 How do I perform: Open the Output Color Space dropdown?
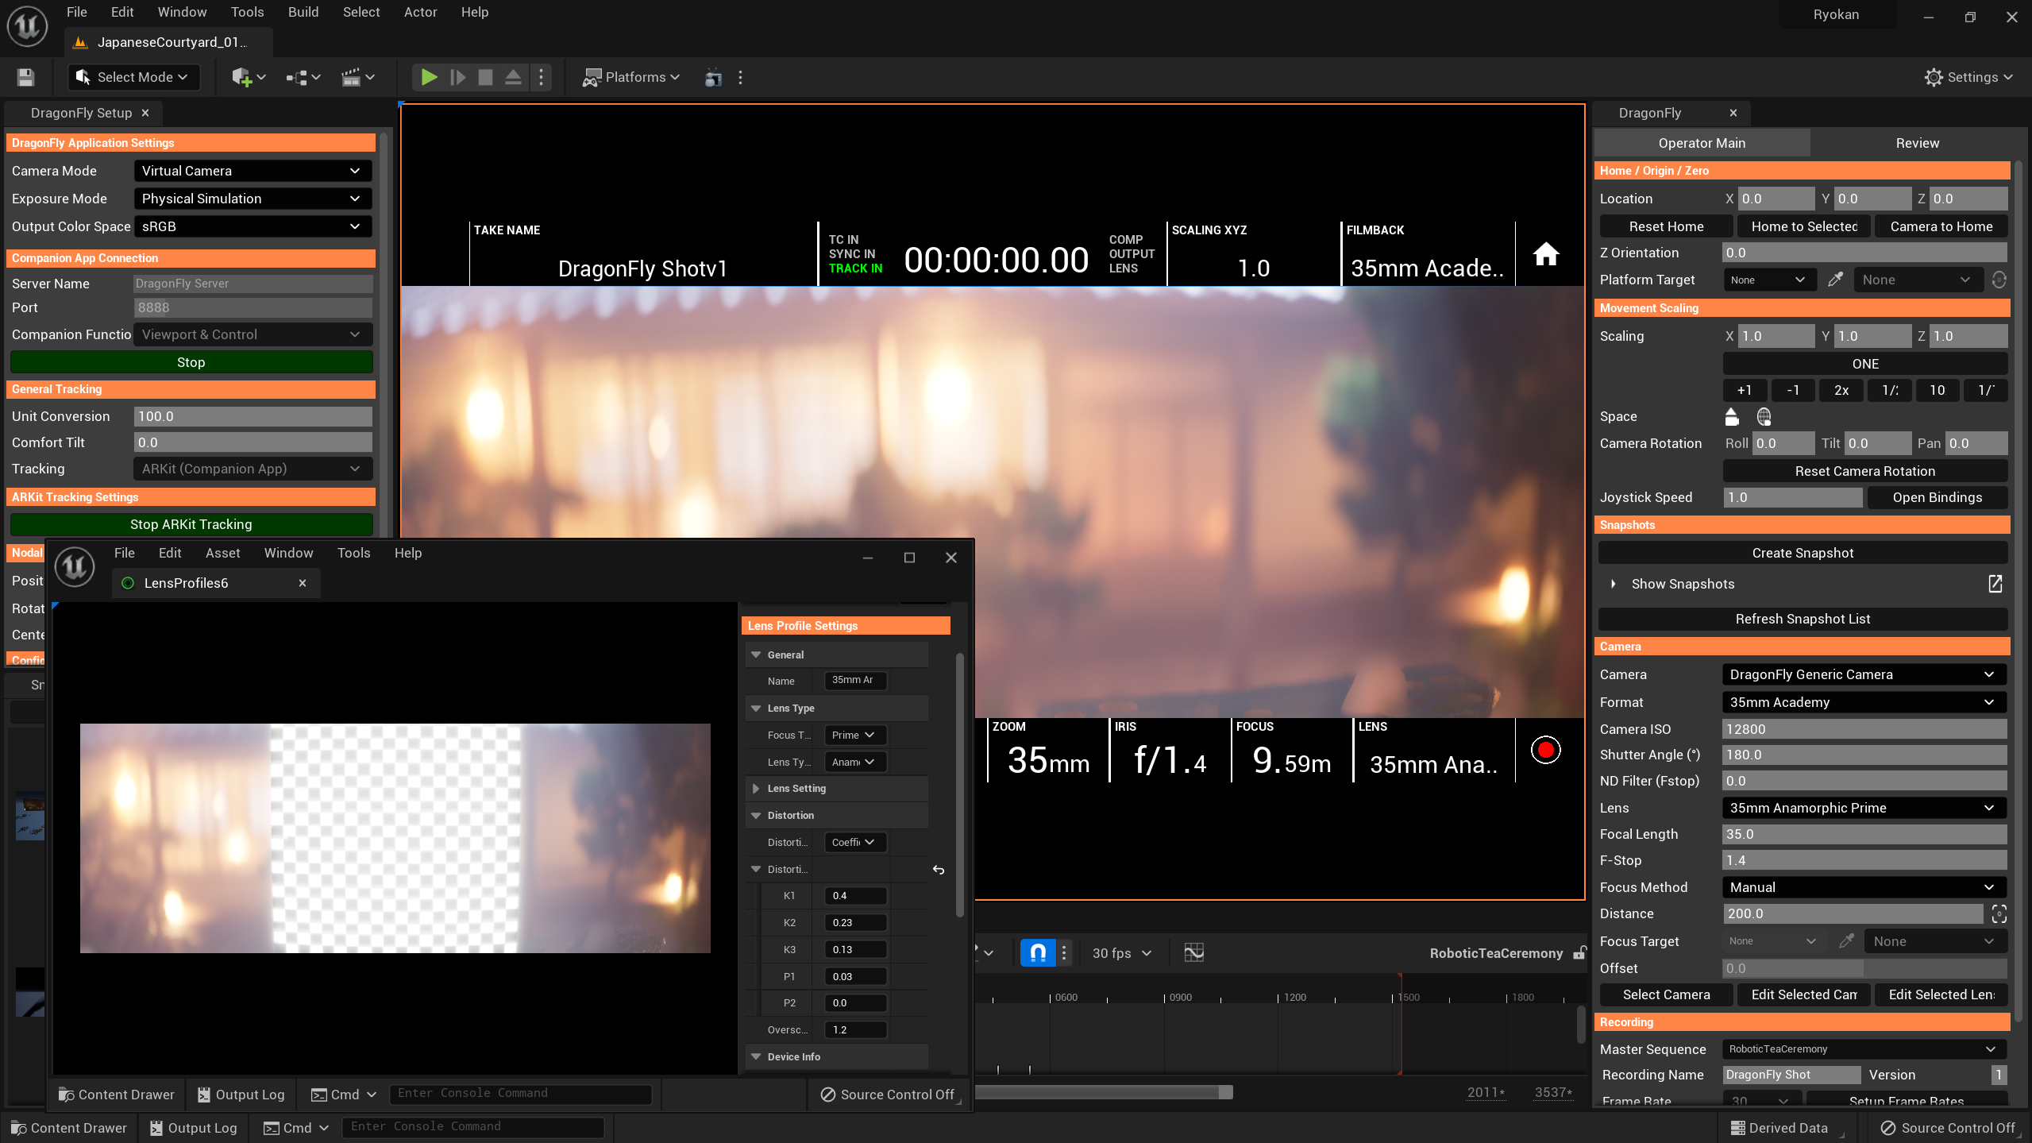tap(253, 226)
